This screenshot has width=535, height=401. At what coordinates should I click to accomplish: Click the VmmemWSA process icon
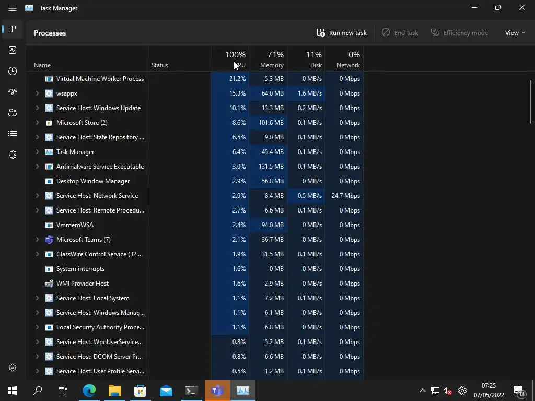point(49,225)
